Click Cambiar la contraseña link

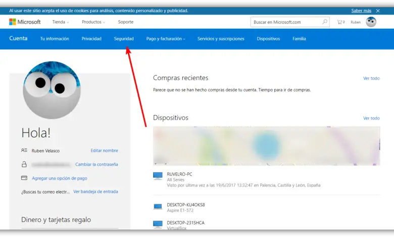click(96, 164)
